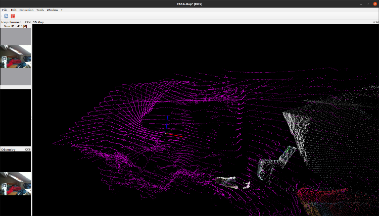Screen dimensions: 379x216
Task: Click the Odometry panel title bar
Action: pos(10,149)
